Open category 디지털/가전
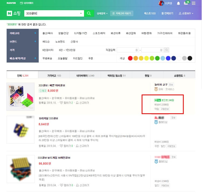Screen dimensions: 202x193 (81, 33)
